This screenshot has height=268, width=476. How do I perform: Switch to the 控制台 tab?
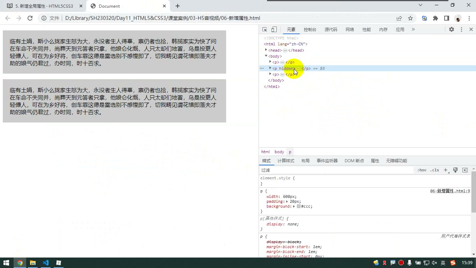(x=310, y=30)
